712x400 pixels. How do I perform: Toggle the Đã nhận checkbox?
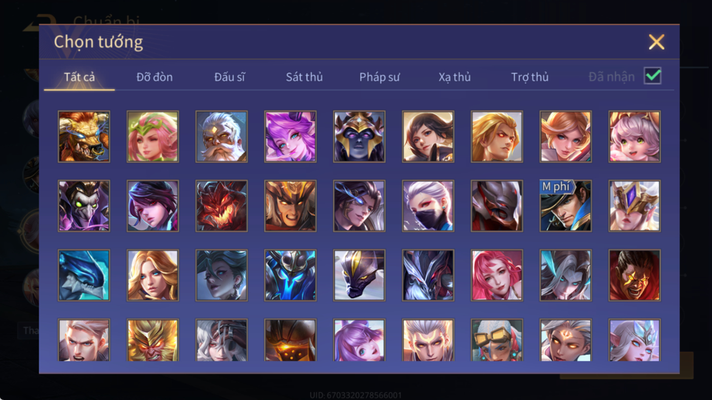(652, 76)
